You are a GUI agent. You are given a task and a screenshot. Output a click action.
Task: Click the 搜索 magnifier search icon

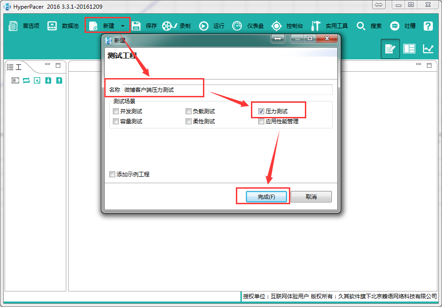click(361, 26)
